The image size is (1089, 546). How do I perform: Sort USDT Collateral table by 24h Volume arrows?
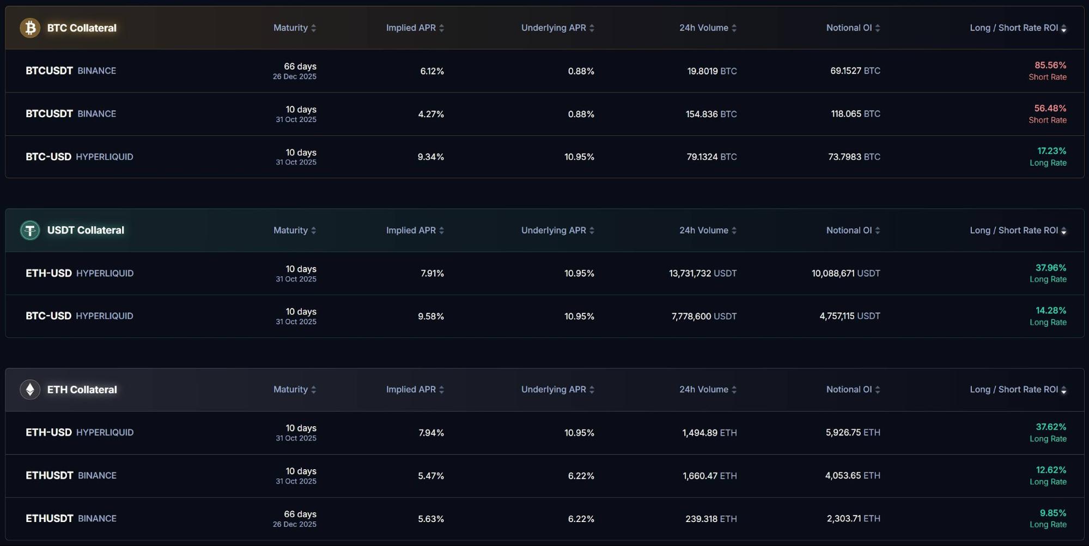(734, 230)
